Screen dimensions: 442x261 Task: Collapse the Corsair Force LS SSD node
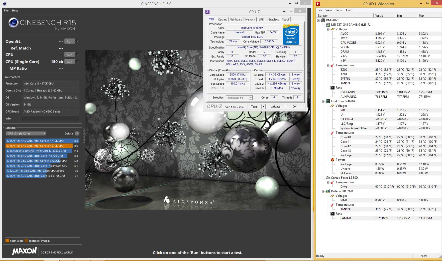(x=323, y=178)
